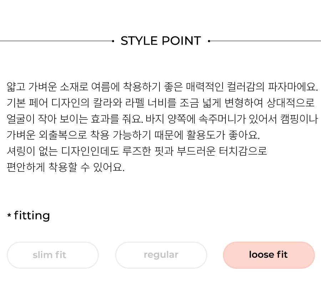Click the line starting with 셔링이 없는
Viewport: 321px width, 307px height.
137,151
